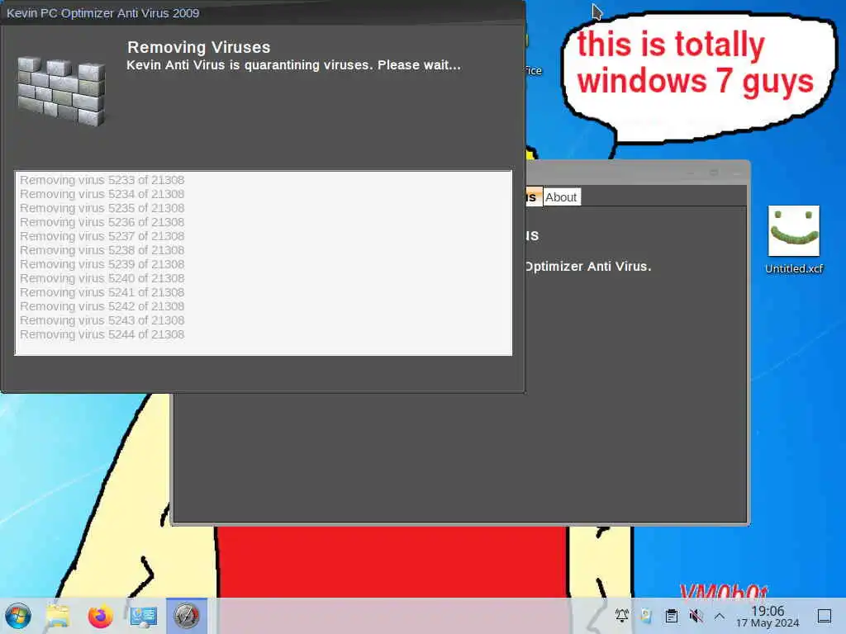Open the Windows 7 style Start menu orb
This screenshot has width=846, height=634.
(18, 616)
